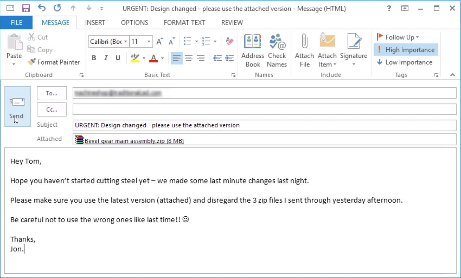This screenshot has width=461, height=278.
Task: Save the message using the floppy disk icon
Action: (26, 8)
